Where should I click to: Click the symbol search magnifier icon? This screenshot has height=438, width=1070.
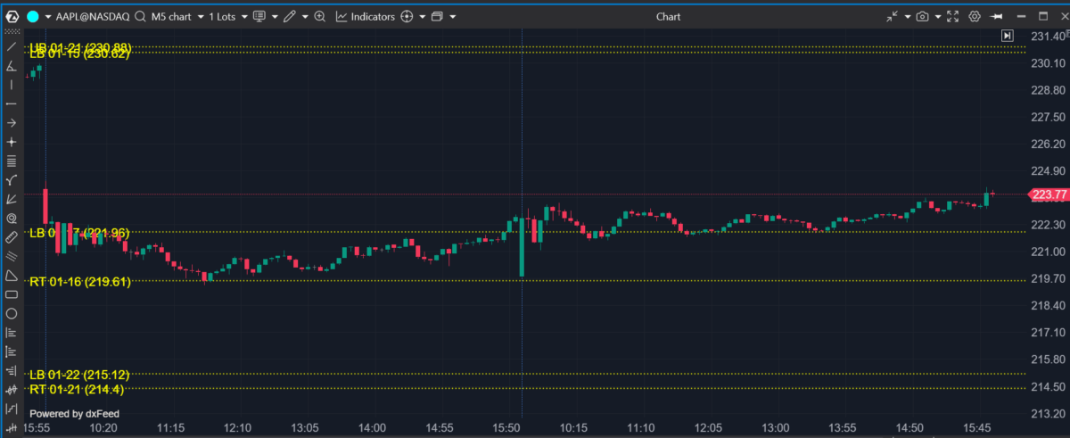tap(140, 16)
